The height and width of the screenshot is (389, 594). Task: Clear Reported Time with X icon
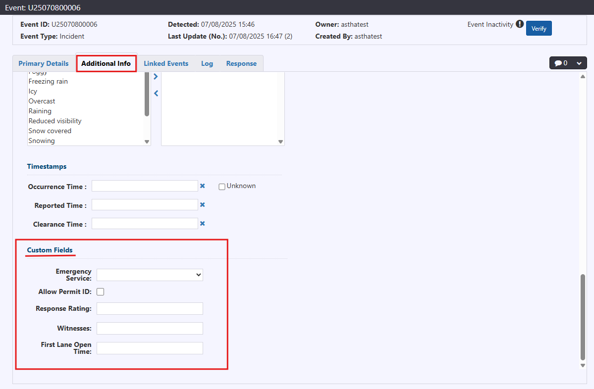click(x=202, y=205)
